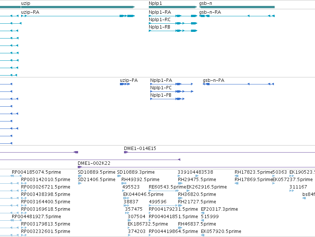Click the 307504 feature label
The height and width of the screenshot is (237, 315).
coord(137,217)
